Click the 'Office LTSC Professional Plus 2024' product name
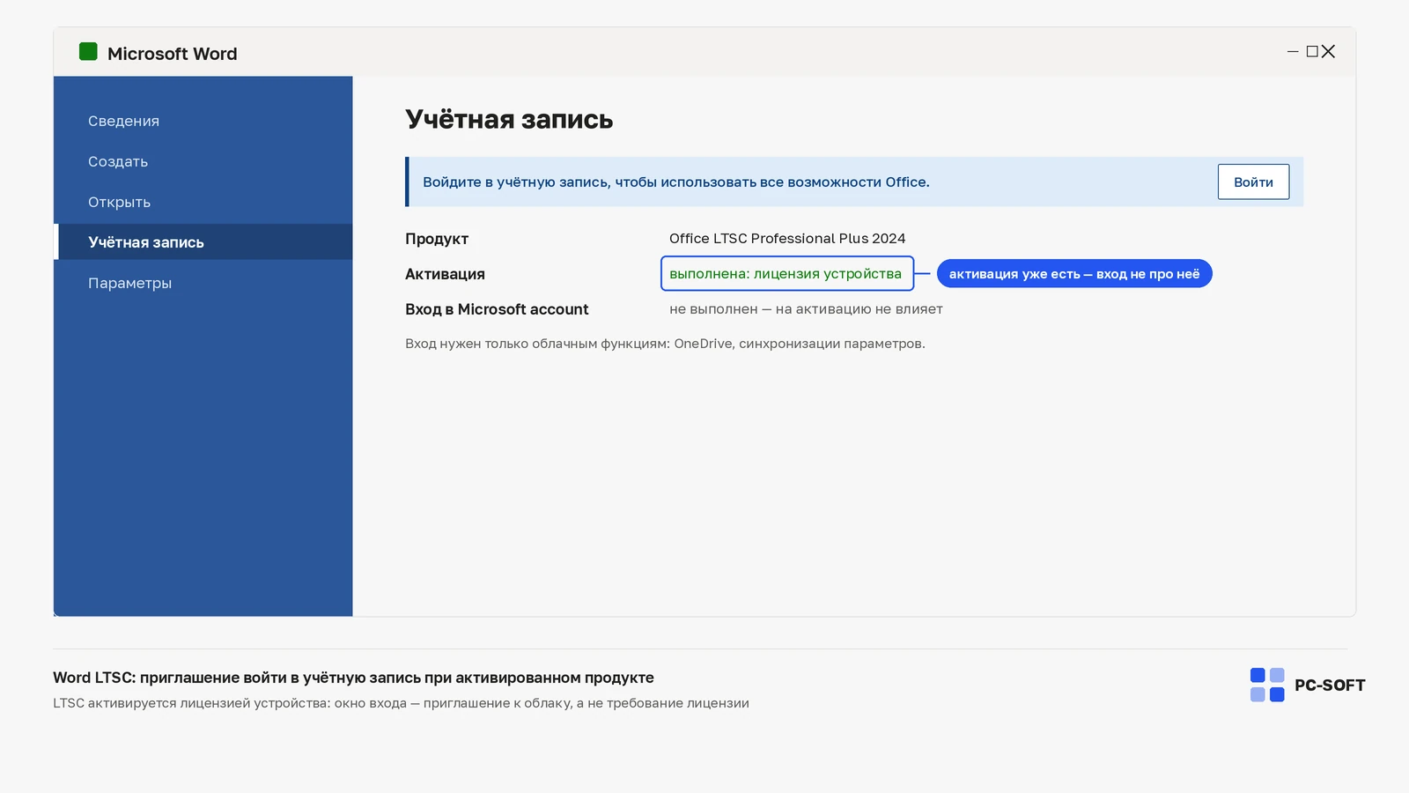Viewport: 1409px width, 793px height. [x=787, y=238]
